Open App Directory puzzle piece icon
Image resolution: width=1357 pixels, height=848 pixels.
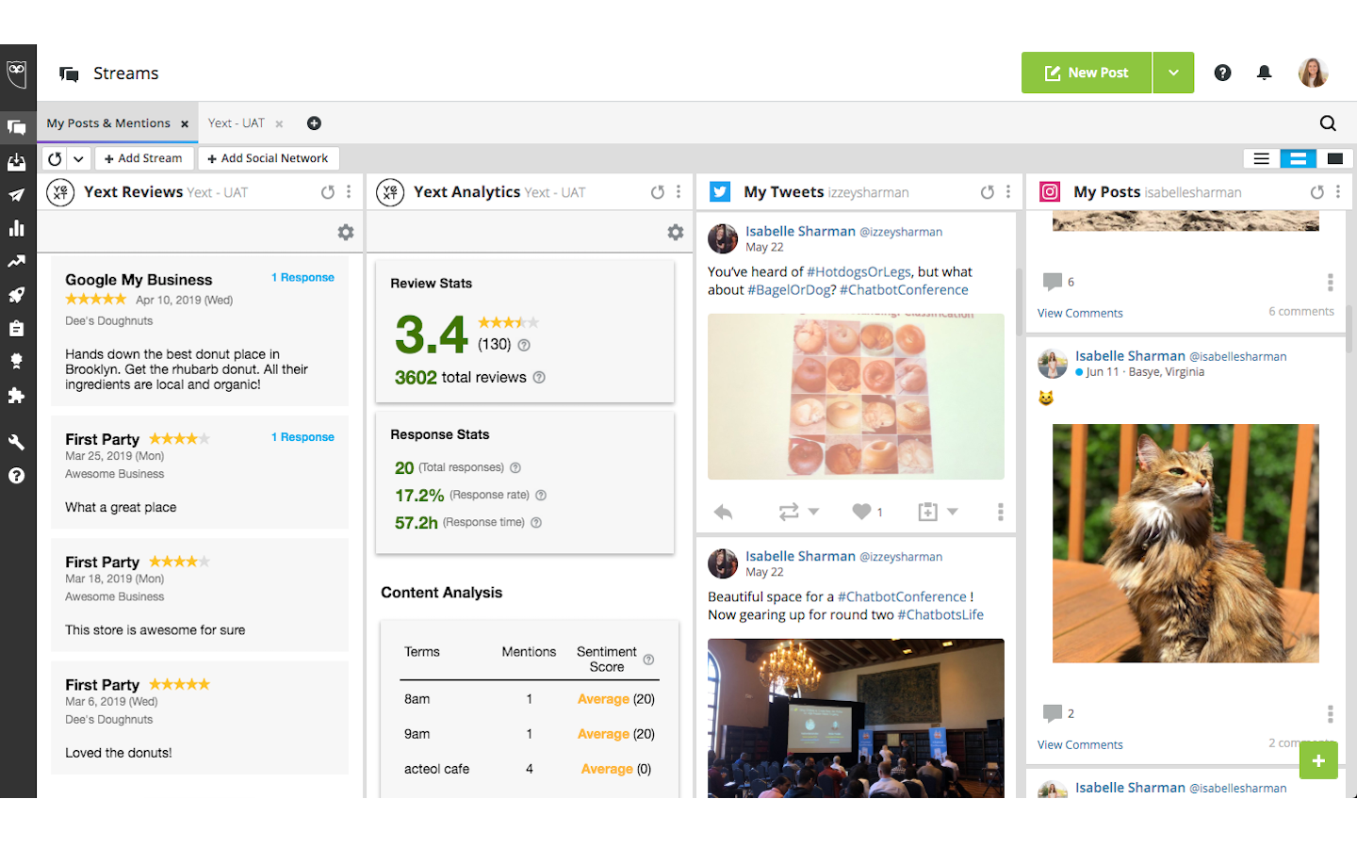[17, 396]
